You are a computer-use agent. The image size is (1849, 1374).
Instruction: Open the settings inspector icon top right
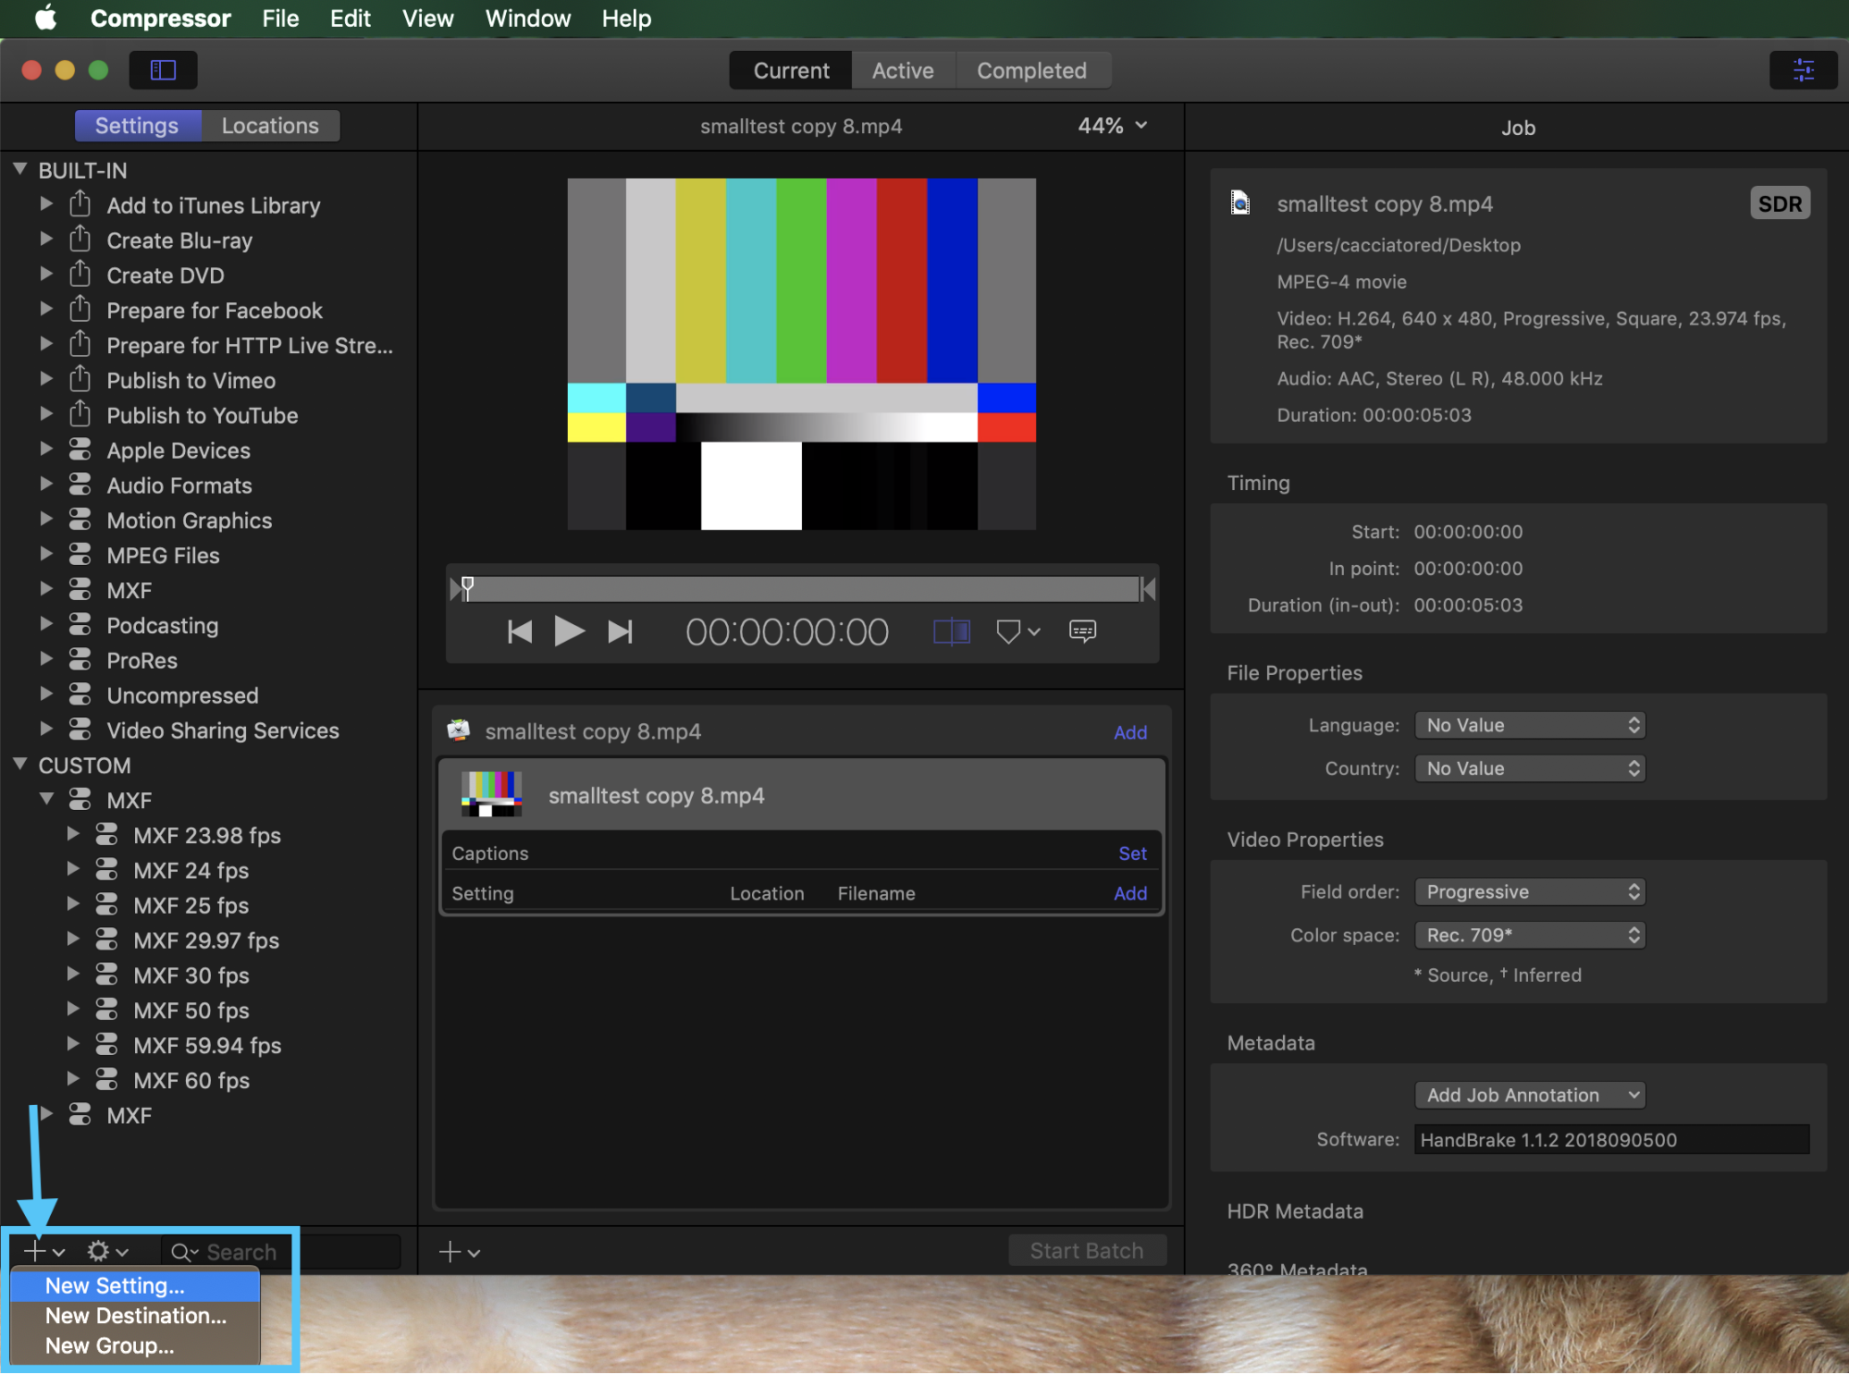(x=1803, y=70)
